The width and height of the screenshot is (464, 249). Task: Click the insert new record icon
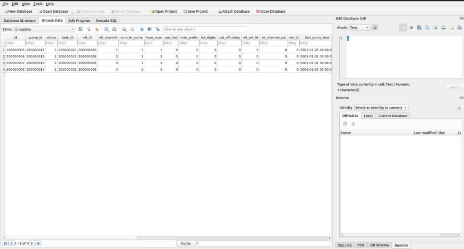point(124,29)
